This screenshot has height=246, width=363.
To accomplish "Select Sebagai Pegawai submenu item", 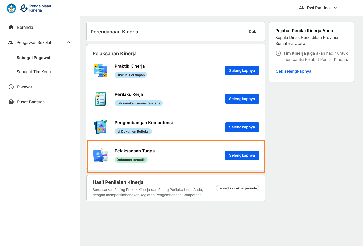I will [34, 58].
